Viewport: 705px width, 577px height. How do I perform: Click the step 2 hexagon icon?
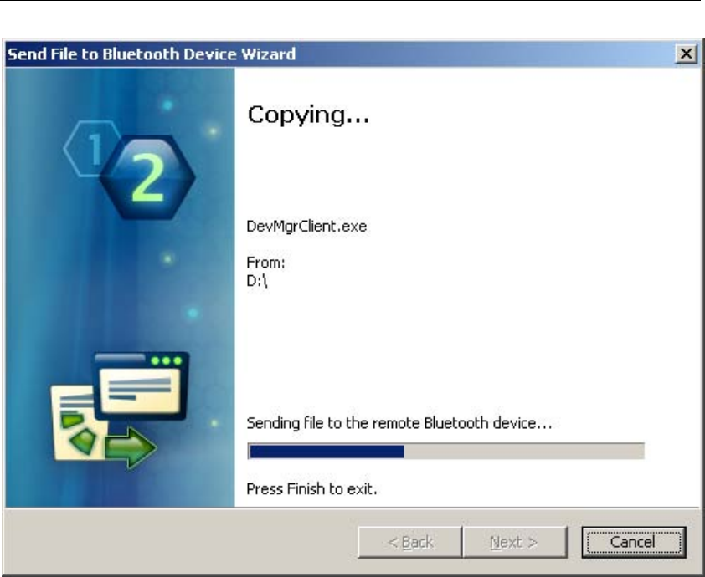(147, 178)
